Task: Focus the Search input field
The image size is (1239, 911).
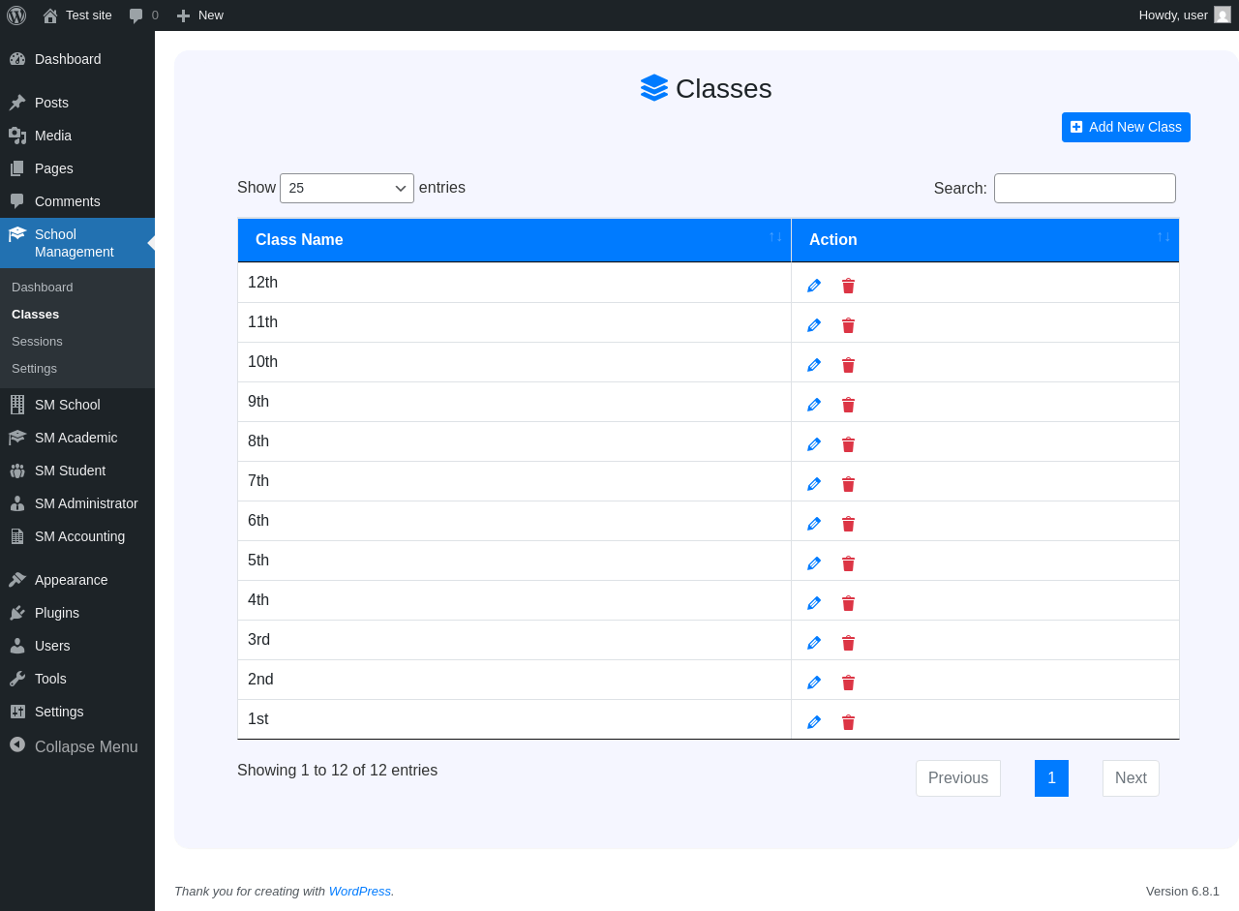Action: [1085, 188]
